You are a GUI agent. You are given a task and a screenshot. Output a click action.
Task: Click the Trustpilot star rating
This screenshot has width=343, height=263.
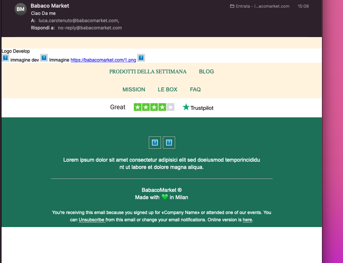pyautogui.click(x=154, y=107)
